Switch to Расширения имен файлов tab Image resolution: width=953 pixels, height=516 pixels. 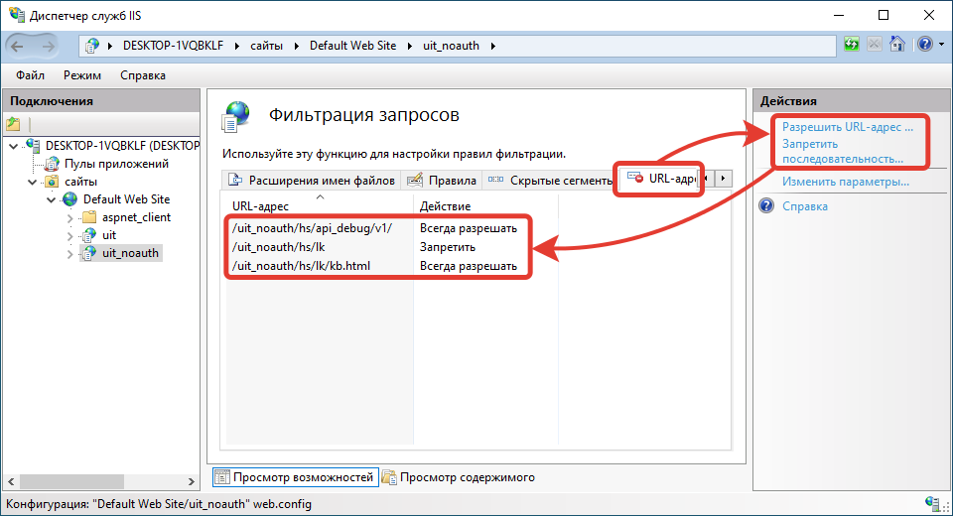[312, 181]
